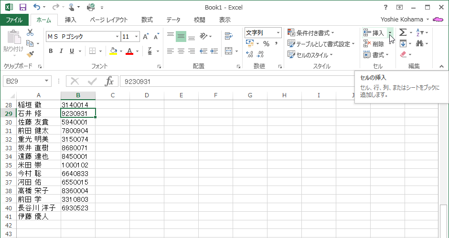Select the Format Painter brush

coord(30,54)
